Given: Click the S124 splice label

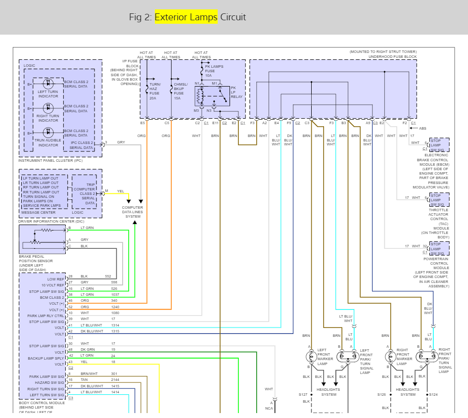Looking at the screenshot, I should [x=433, y=394].
